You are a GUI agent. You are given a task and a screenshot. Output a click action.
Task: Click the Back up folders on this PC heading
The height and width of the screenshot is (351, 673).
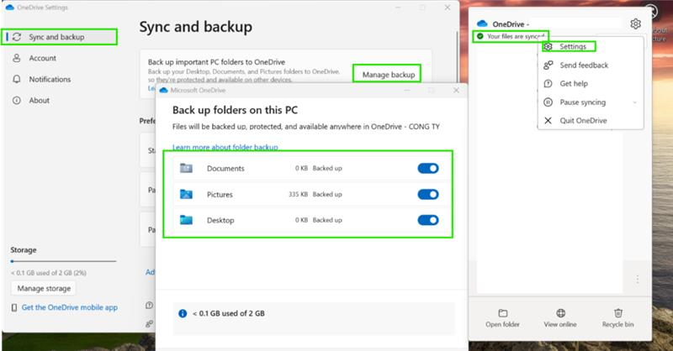pyautogui.click(x=235, y=110)
